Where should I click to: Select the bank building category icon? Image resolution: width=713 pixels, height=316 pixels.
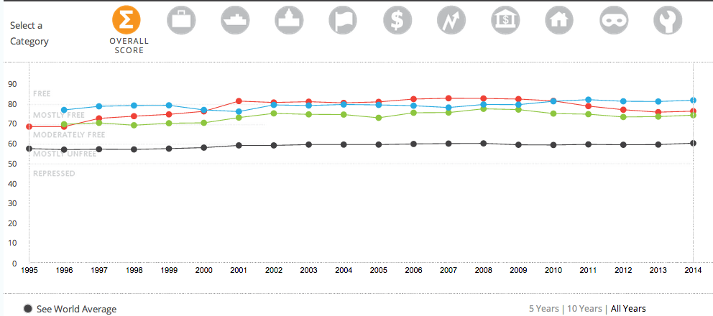(x=506, y=21)
